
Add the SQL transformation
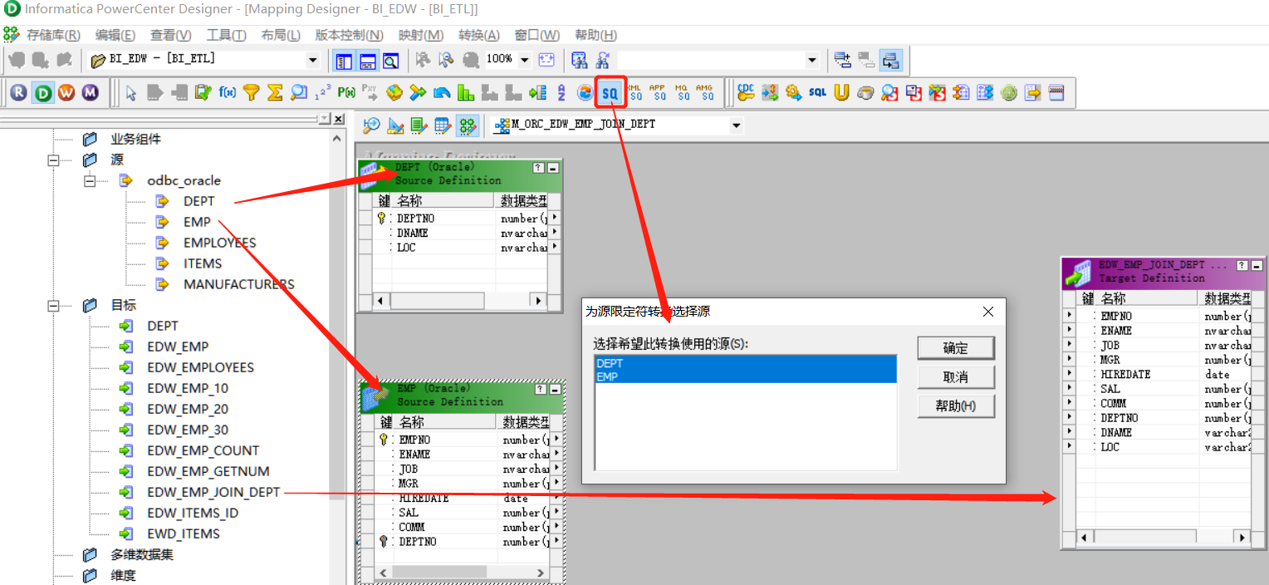[818, 93]
